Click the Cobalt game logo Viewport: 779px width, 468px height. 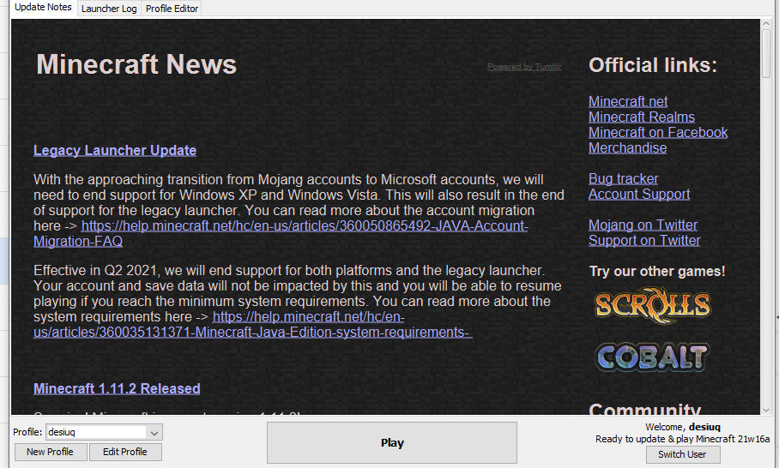pyautogui.click(x=652, y=357)
